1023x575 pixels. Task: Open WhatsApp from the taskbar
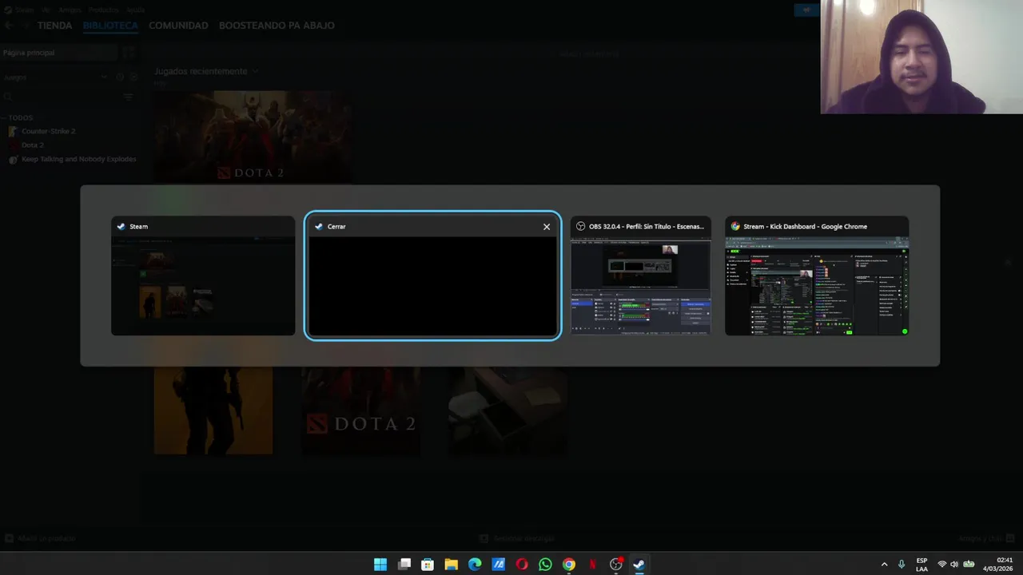coord(545,565)
